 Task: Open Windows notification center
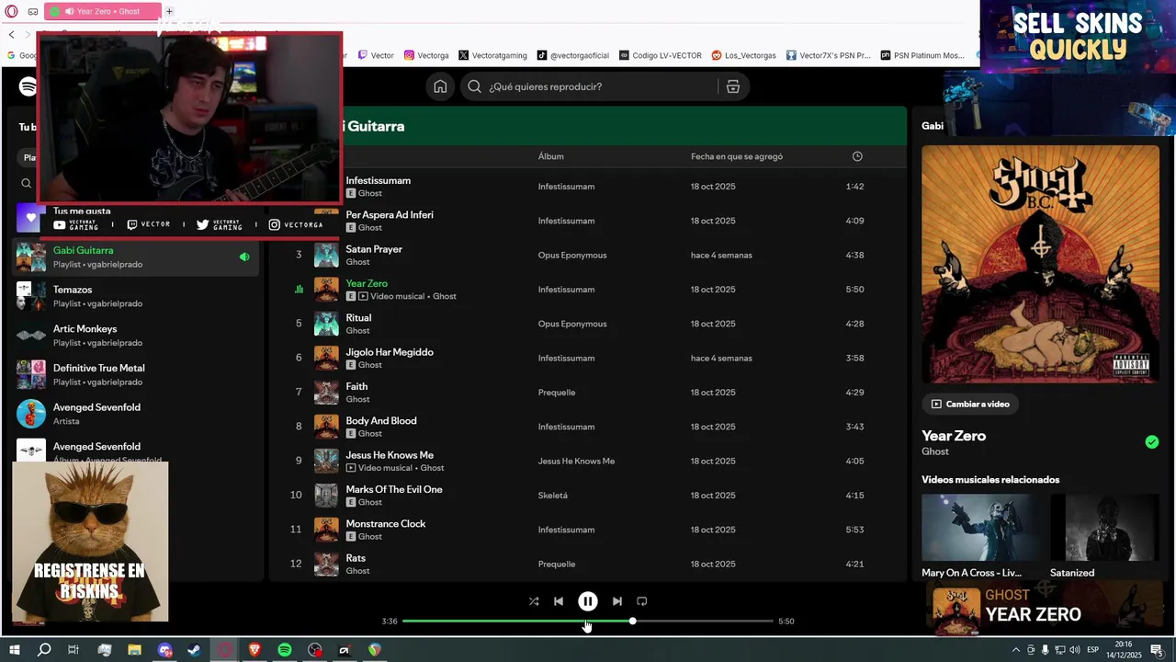(1157, 650)
